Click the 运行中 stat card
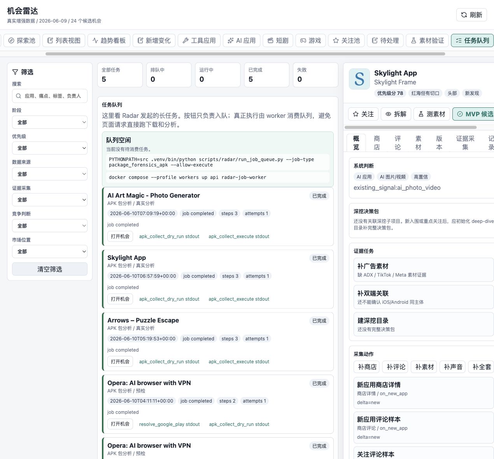This screenshot has width=494, height=459. tap(218, 75)
